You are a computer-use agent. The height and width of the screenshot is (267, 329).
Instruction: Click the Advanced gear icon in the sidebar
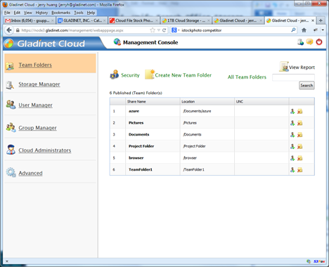[x=11, y=172]
